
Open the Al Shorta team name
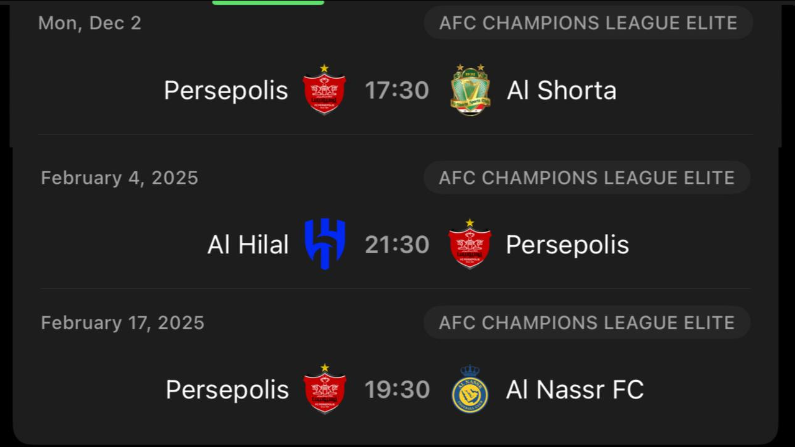(561, 91)
